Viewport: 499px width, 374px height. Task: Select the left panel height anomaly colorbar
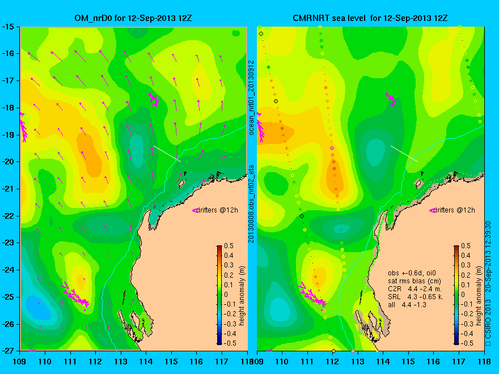click(x=219, y=295)
